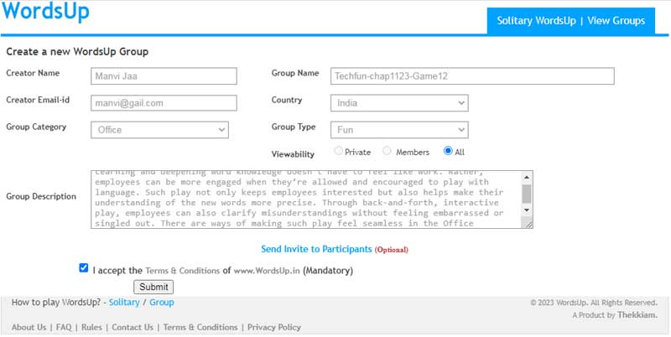The height and width of the screenshot is (337, 671).
Task: Click the description scrollbar up arrow
Action: tap(527, 177)
